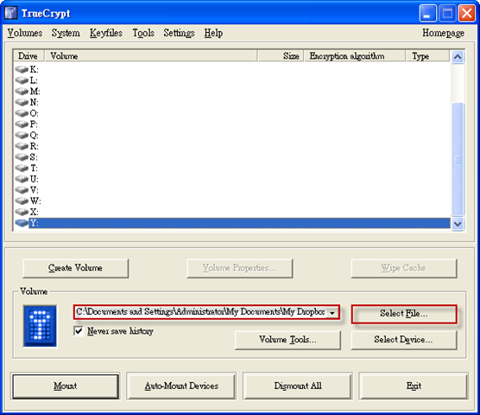Click the TrueCrypt volume logo icon
The image size is (480, 415).
pyautogui.click(x=40, y=326)
